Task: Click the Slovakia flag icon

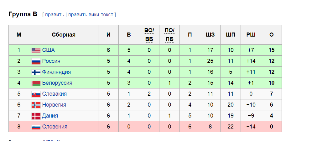Action: (36, 94)
